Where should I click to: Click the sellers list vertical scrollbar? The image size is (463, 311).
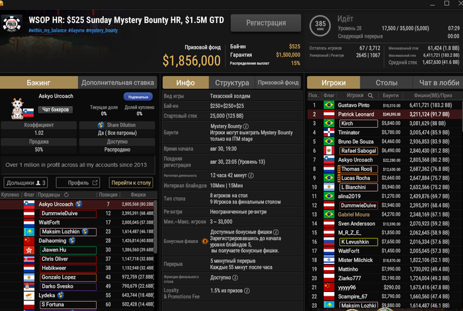(155, 226)
